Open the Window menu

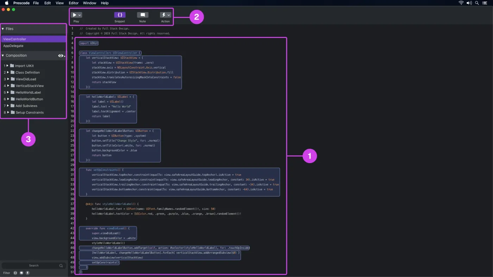[89, 3]
